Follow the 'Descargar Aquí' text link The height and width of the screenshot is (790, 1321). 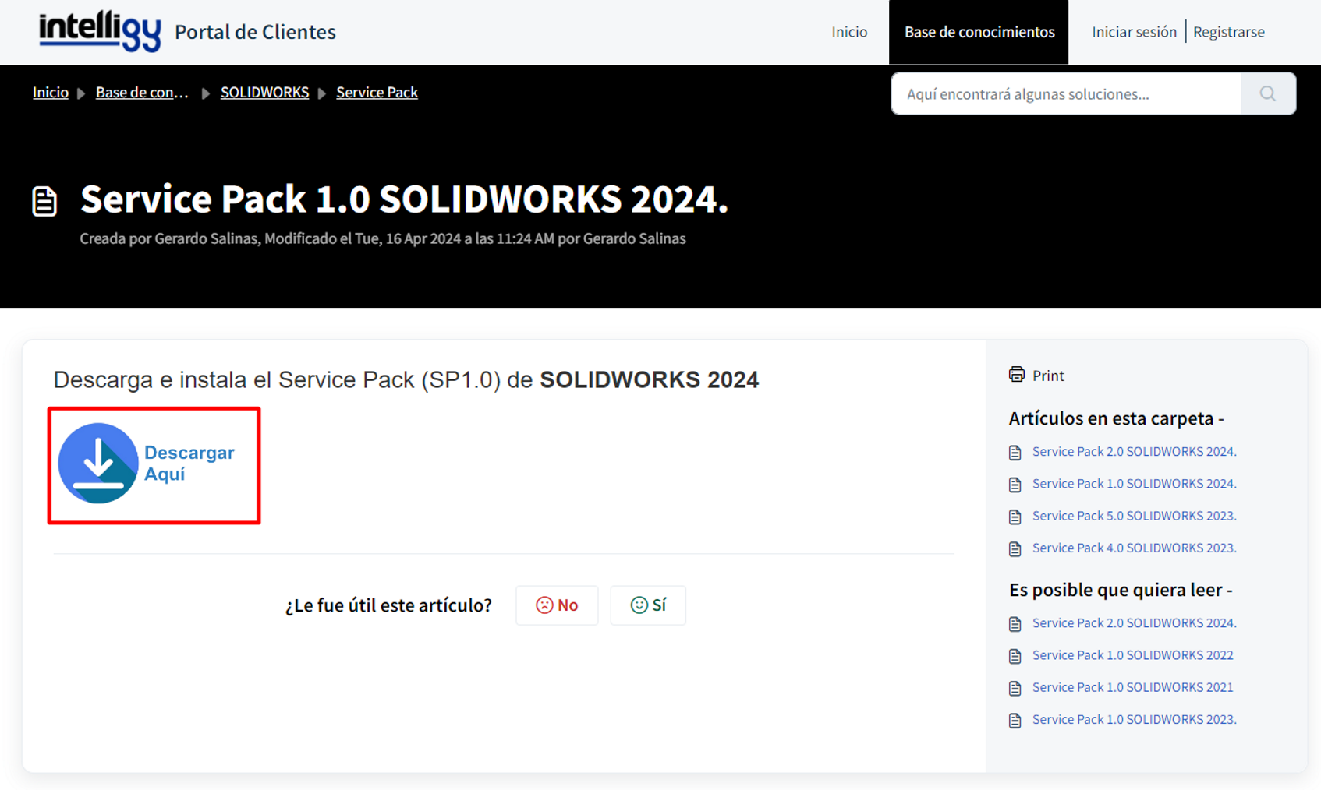189,463
